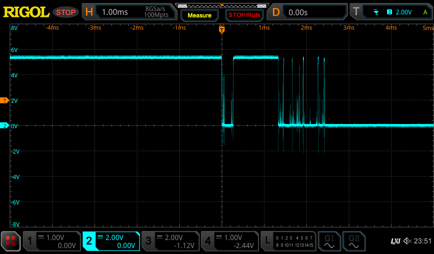This screenshot has width=434, height=254.
Task: Click channel 2 offset 0.00V value
Action: 126,246
